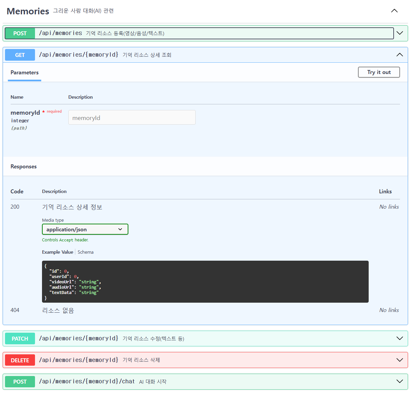Click the 'Media type' label
The image size is (411, 393).
(53, 220)
